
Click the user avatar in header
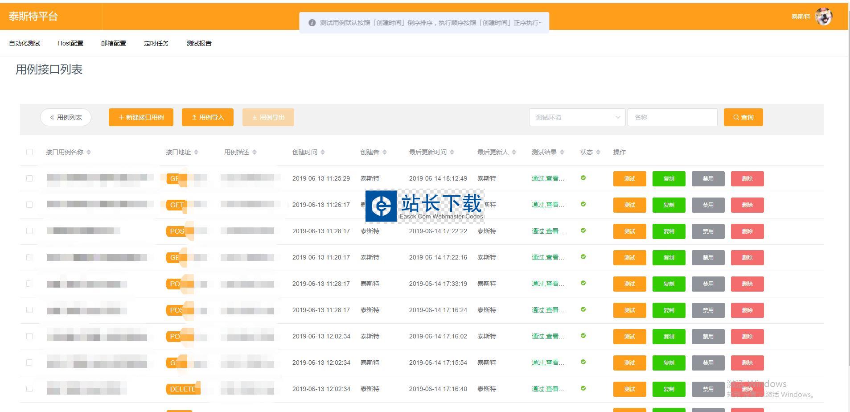point(823,17)
